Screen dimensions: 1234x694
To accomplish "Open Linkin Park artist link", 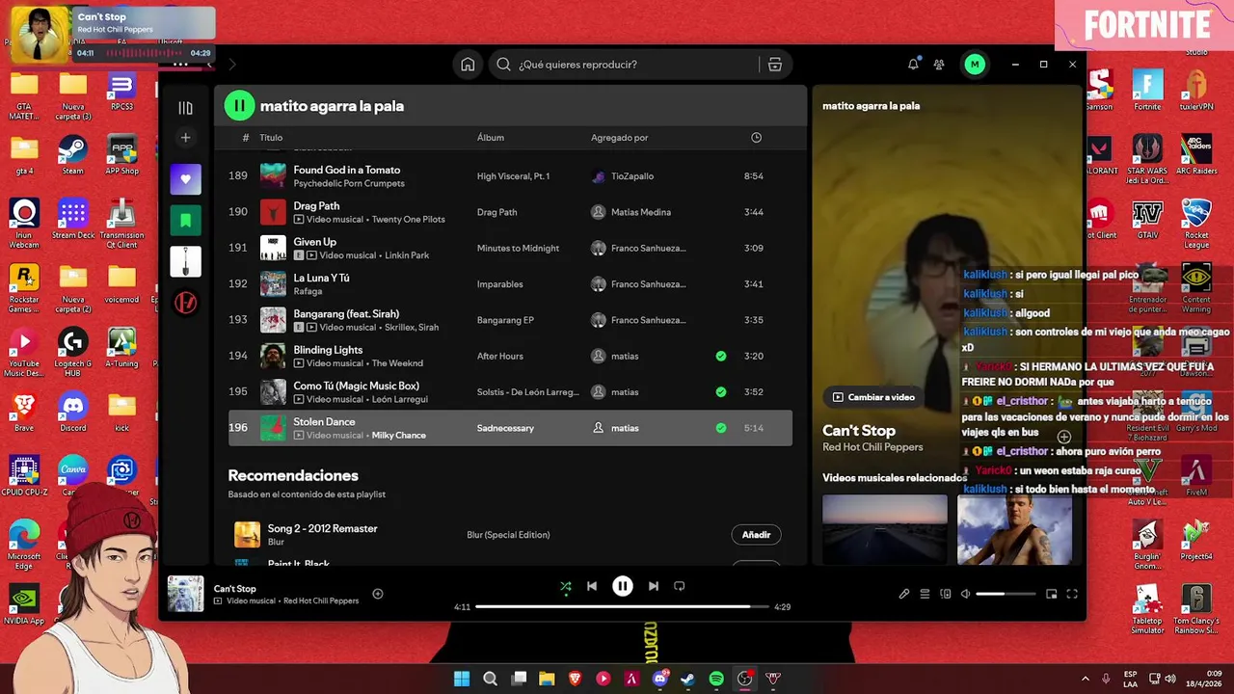I will [x=407, y=255].
